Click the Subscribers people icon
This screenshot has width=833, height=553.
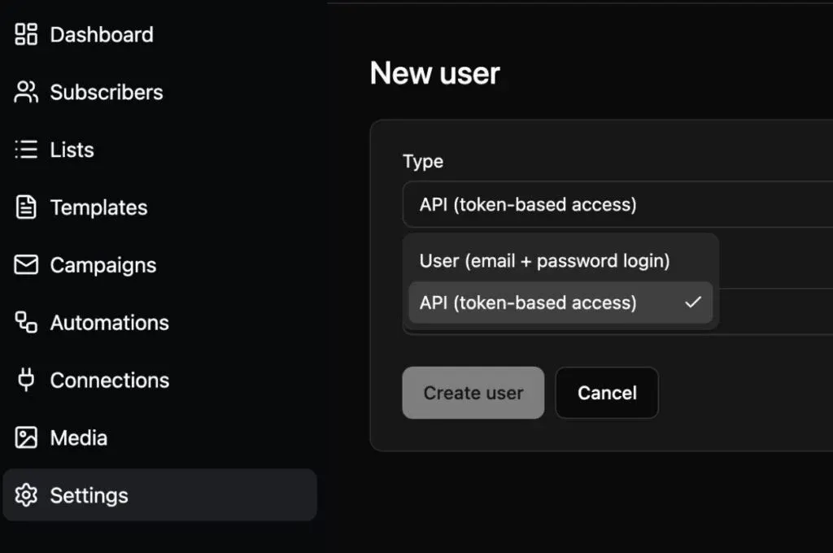pos(26,92)
